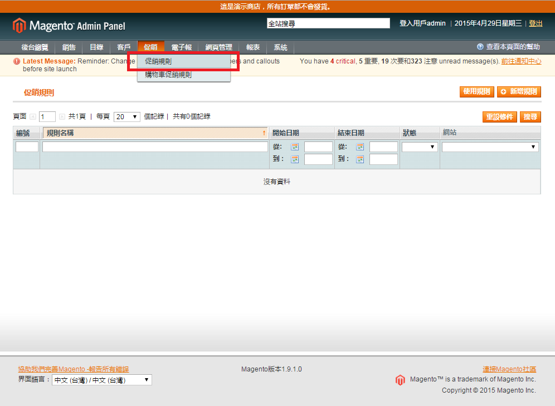Expand the 每頁 records per page dropdown

pos(126,117)
